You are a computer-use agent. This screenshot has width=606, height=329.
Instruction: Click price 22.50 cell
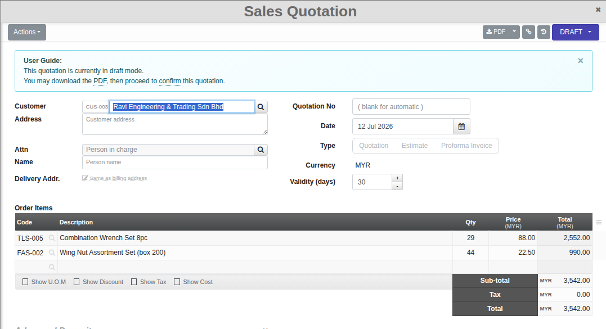click(x=513, y=253)
